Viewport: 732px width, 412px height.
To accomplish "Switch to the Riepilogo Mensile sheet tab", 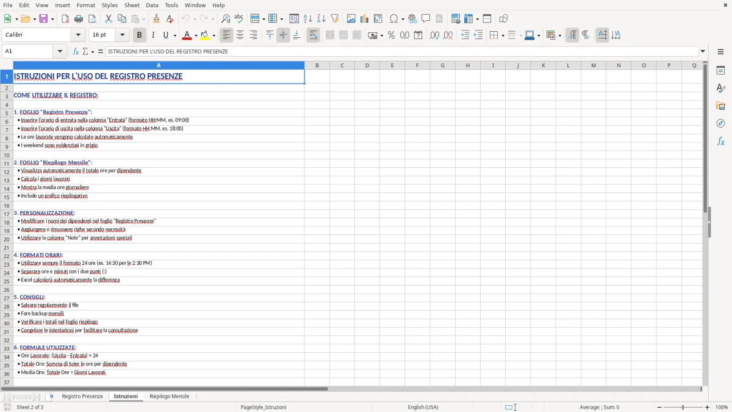I will (x=169, y=396).
